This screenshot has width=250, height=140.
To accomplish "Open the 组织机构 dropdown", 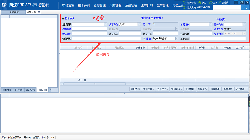I will click(106, 24).
